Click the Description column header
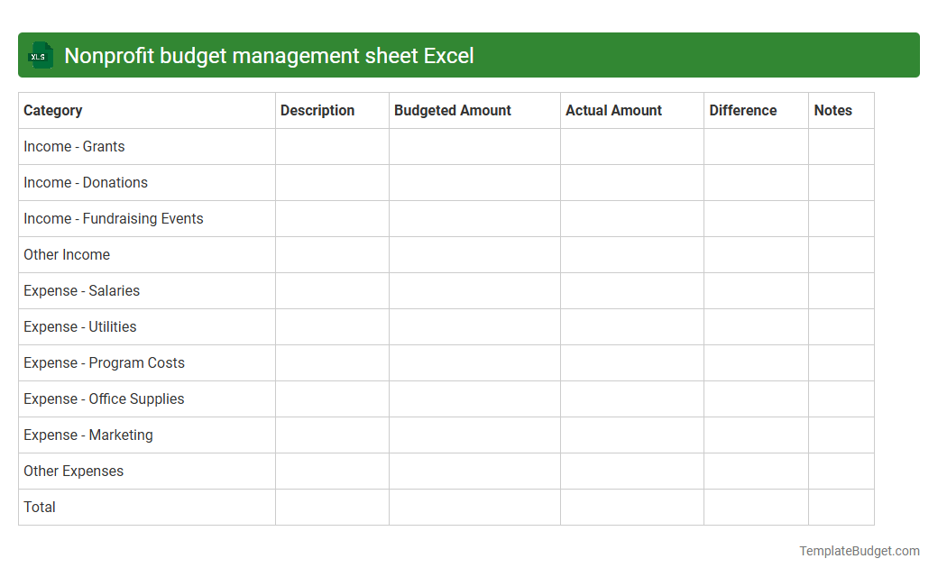This screenshot has width=938, height=577. [317, 110]
